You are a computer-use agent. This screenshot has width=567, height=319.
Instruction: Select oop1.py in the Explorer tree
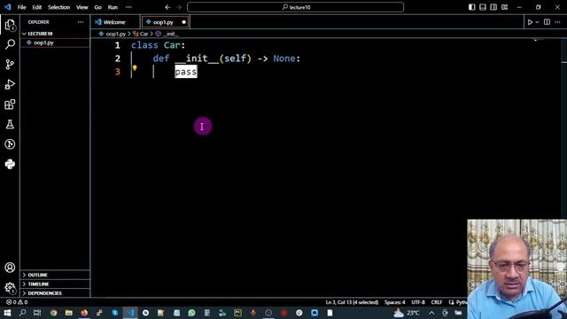pos(43,43)
